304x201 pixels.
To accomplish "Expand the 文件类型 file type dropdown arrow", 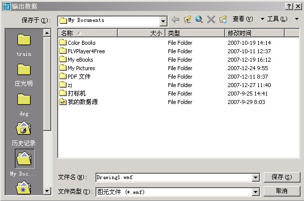I will point(255,192).
